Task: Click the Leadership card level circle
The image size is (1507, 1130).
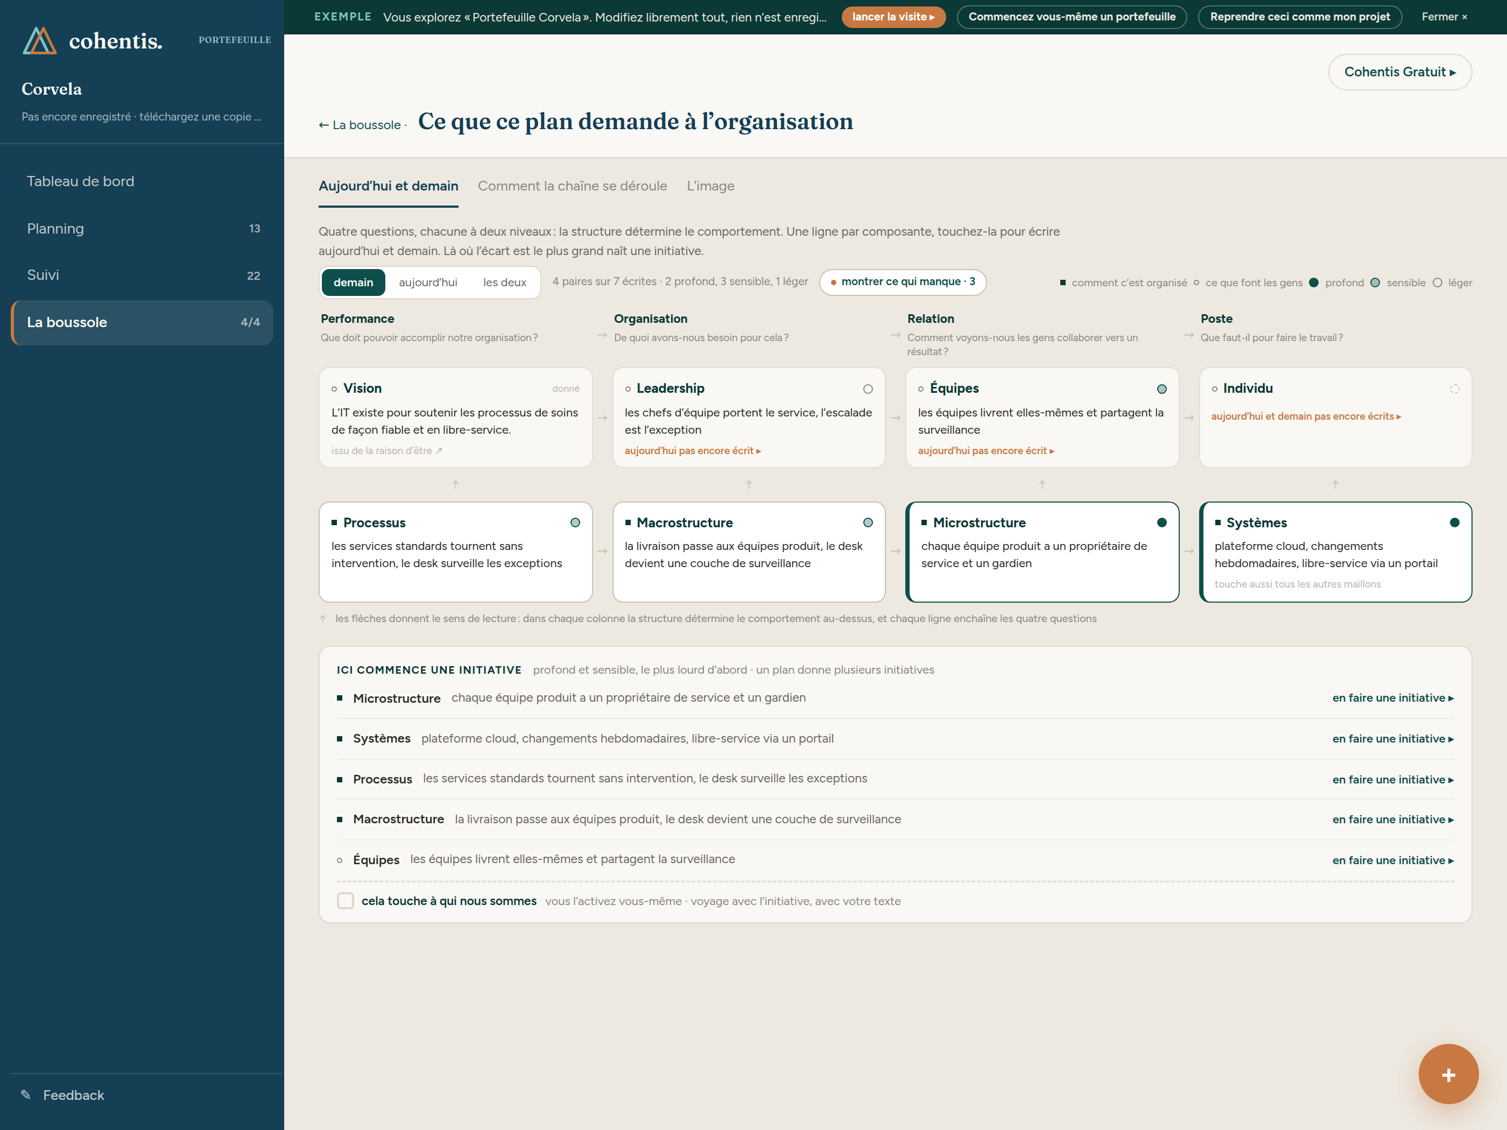Action: click(867, 389)
